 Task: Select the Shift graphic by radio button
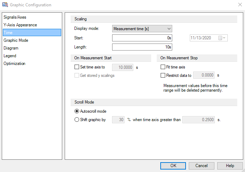(77, 120)
